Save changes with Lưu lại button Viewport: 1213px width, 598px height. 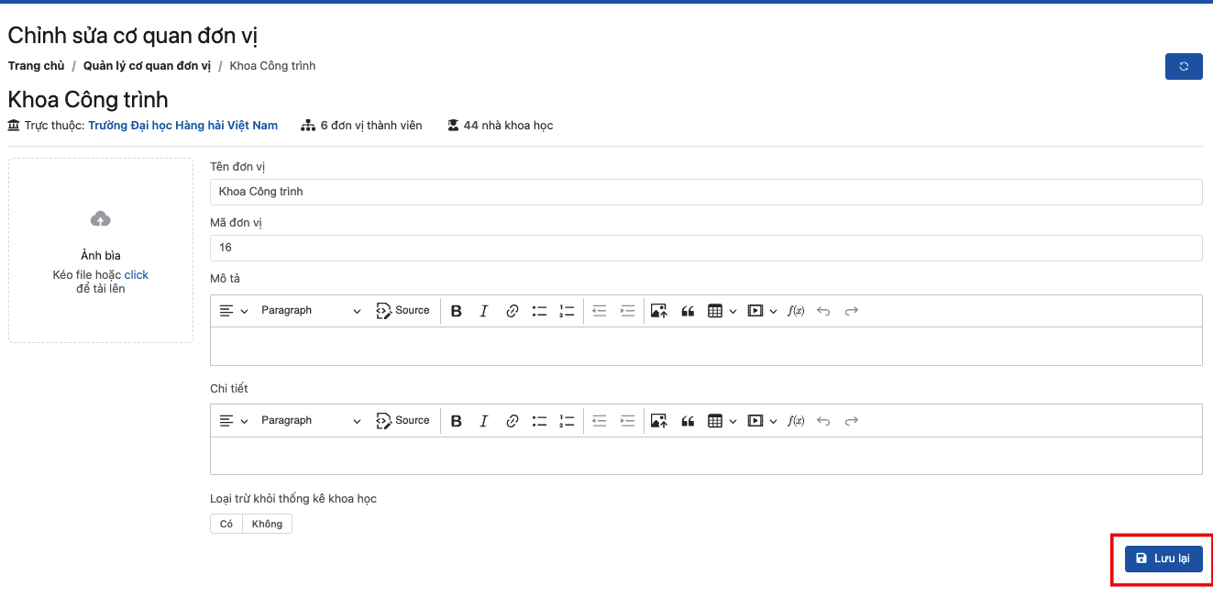(1163, 558)
